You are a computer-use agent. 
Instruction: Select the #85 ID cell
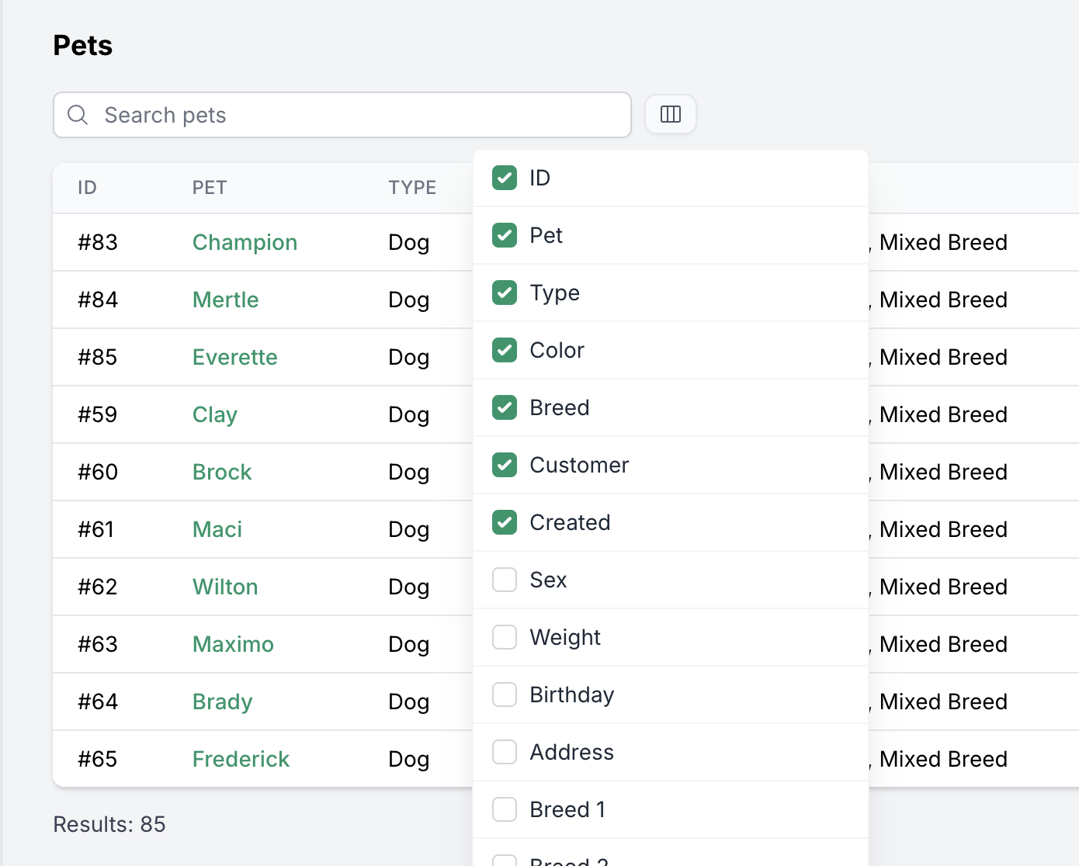tap(98, 357)
